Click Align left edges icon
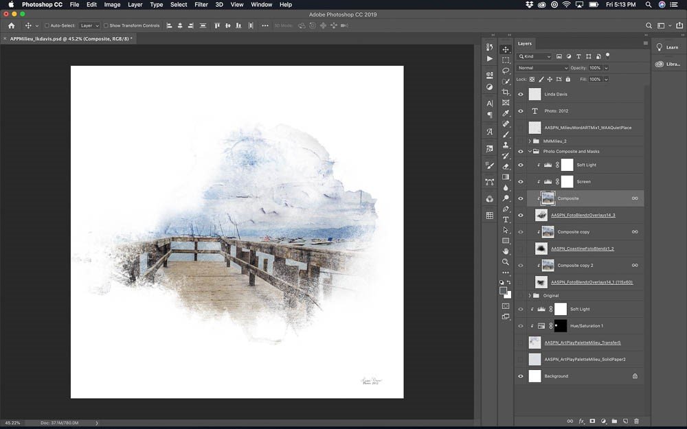This screenshot has width=687, height=429. pyautogui.click(x=169, y=26)
